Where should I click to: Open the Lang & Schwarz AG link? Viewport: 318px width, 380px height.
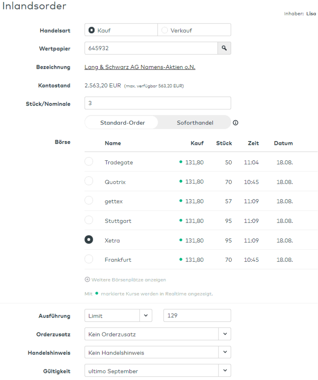[140, 67]
